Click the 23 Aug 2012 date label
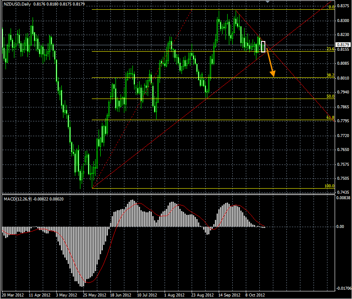352x299 pixels. click(x=202, y=295)
